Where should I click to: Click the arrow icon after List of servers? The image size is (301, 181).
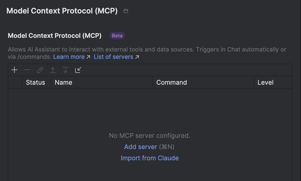click(x=137, y=57)
